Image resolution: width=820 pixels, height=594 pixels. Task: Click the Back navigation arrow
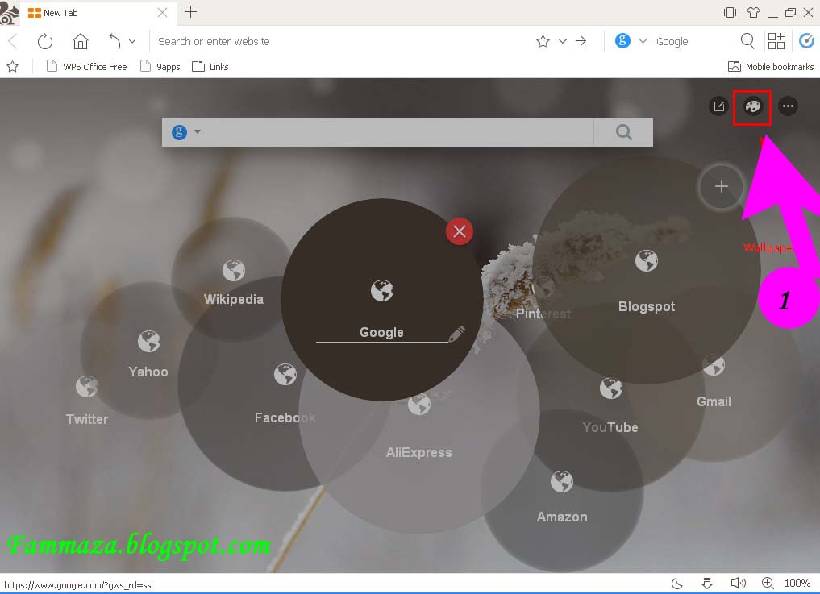[13, 41]
